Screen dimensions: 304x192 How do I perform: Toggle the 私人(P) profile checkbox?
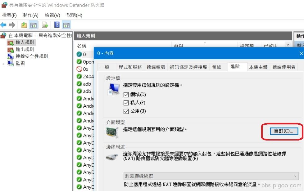click(126, 103)
